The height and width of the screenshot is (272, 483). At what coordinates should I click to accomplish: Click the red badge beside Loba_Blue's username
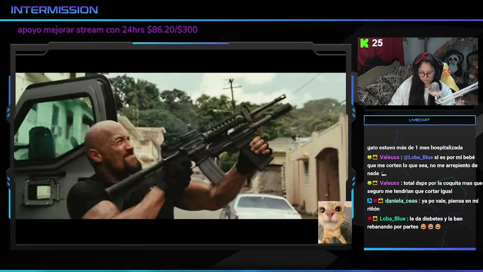(x=369, y=219)
